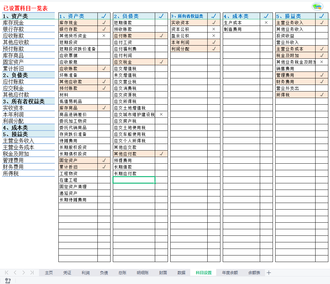Toggle the check mark for 库存现金

coord(104,23)
